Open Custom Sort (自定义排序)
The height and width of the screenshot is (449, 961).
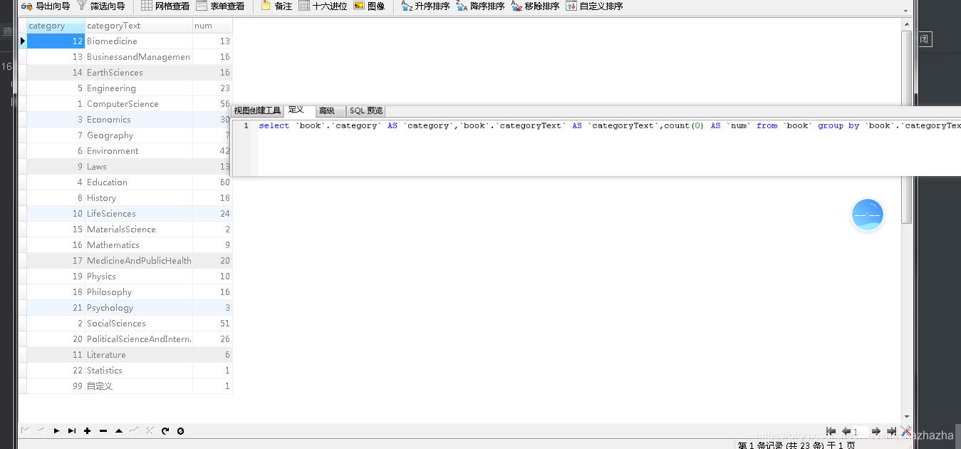594,6
